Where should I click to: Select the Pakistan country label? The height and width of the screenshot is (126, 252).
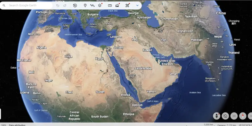[x=197, y=40]
